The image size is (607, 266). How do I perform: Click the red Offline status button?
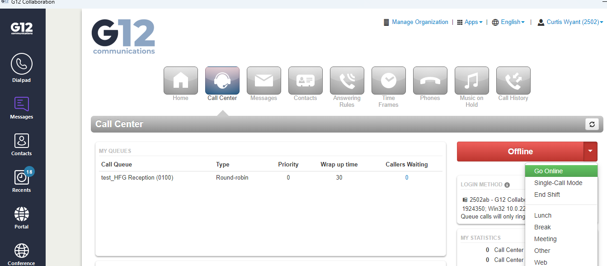(520, 152)
